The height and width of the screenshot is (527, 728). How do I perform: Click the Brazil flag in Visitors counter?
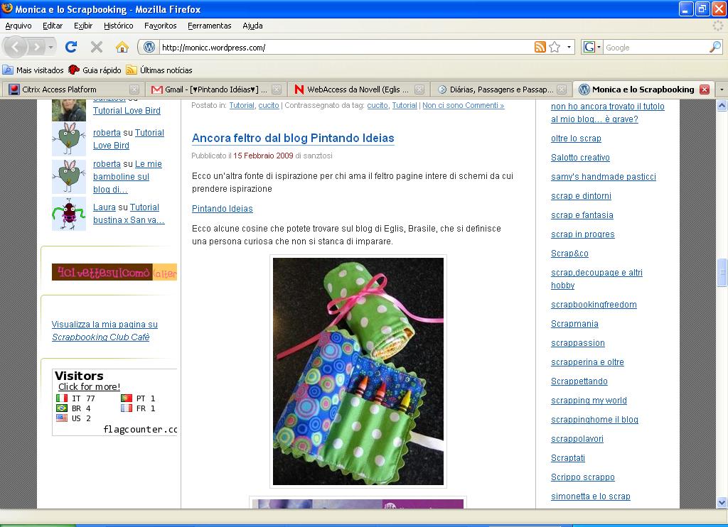[x=62, y=408]
